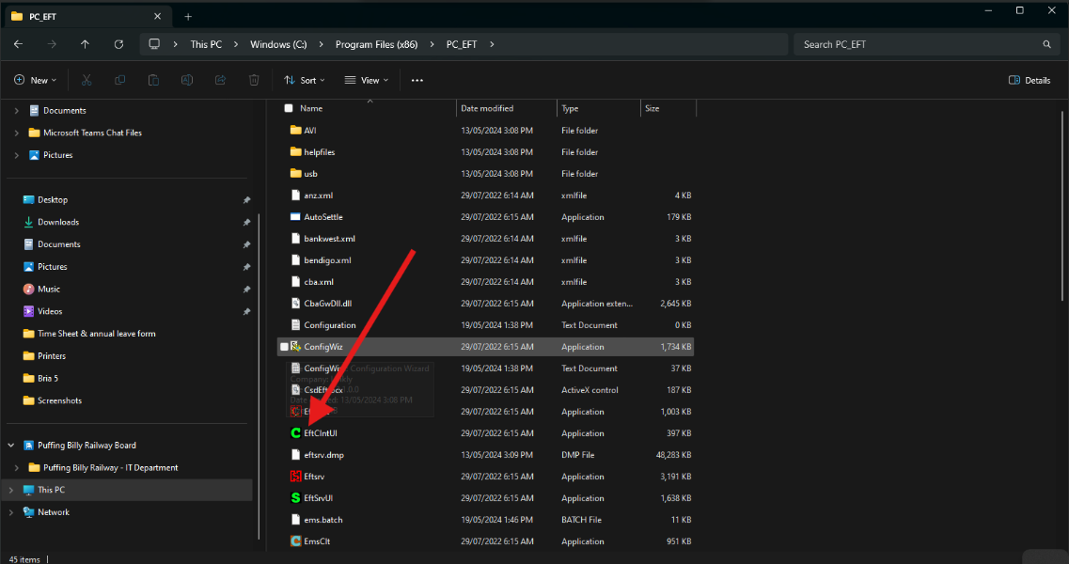Screen dimensions: 1069x564
Task: Open the Bria 5 folder in sidebar
Action: [48, 378]
